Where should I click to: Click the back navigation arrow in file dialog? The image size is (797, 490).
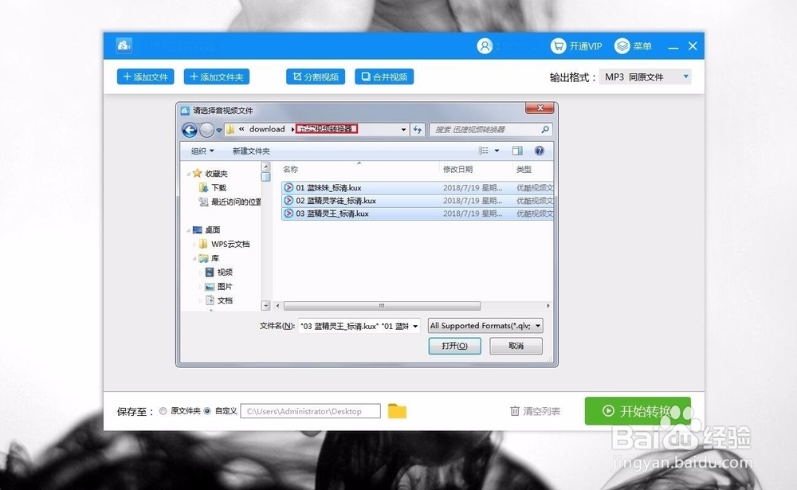click(x=189, y=129)
